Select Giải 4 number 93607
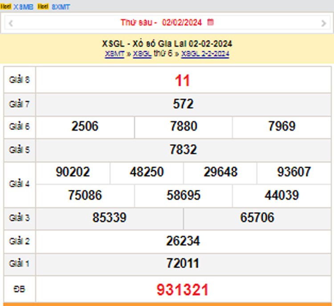This screenshot has height=306, width=334. click(x=294, y=172)
